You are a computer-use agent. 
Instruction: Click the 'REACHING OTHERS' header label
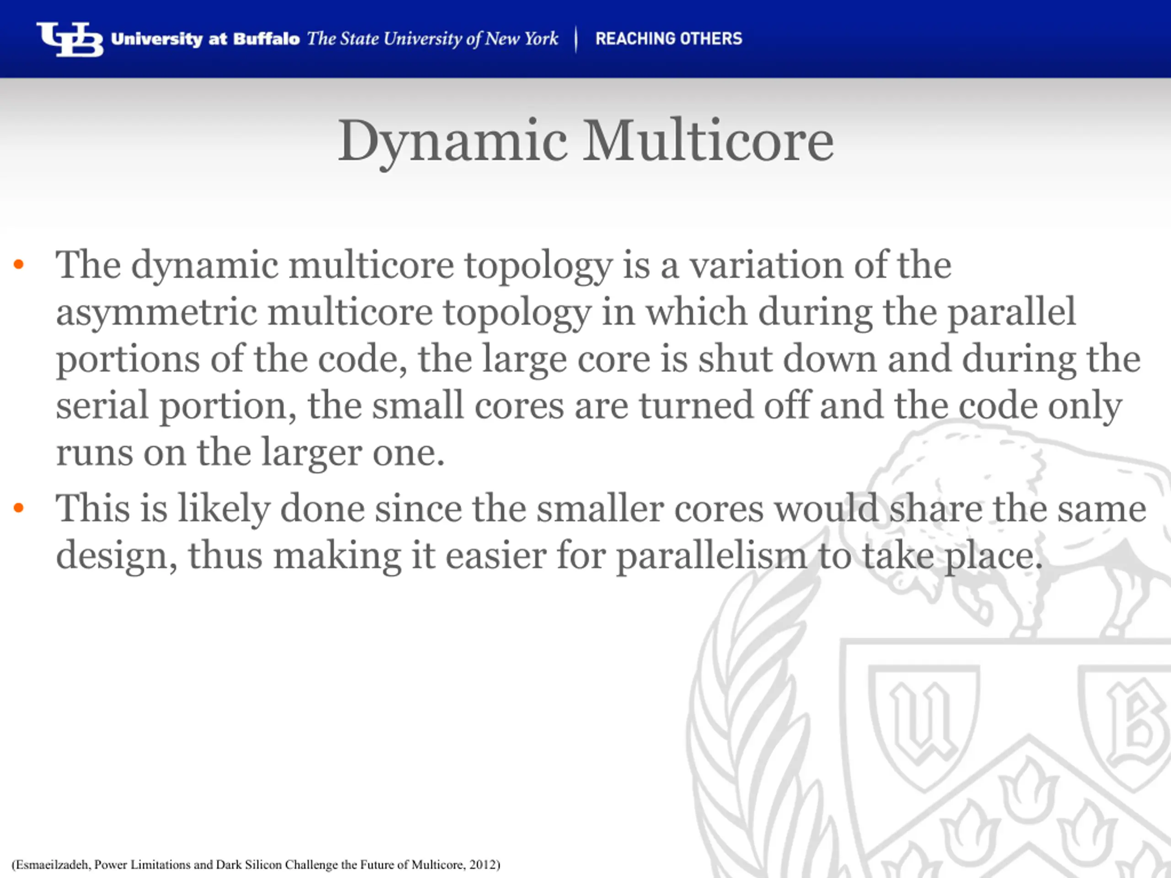(x=669, y=38)
